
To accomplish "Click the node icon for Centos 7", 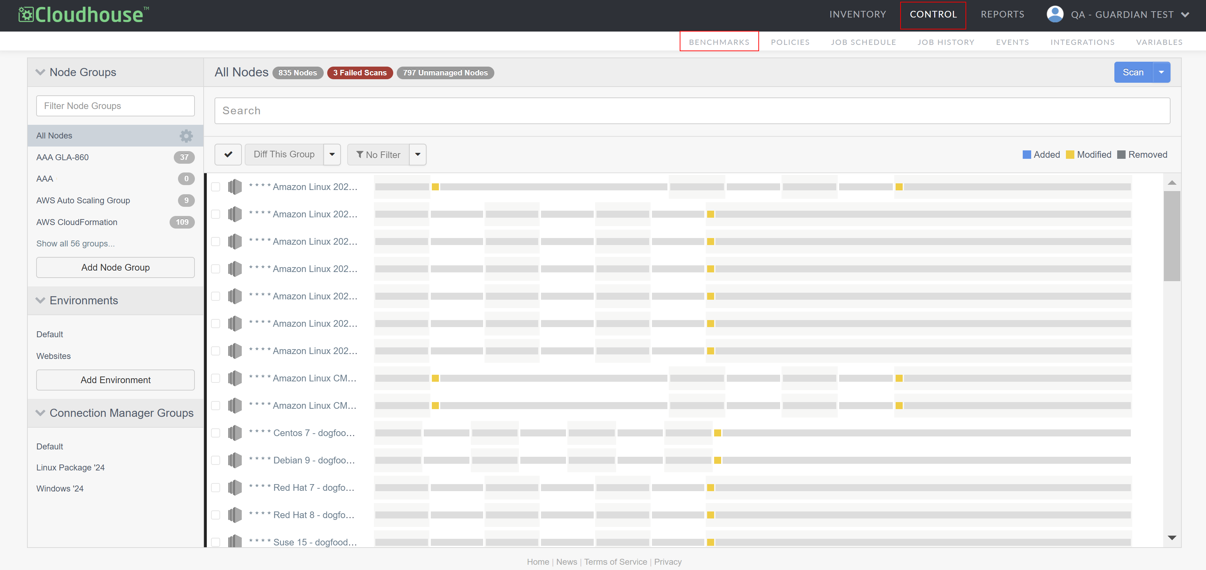I will [235, 433].
